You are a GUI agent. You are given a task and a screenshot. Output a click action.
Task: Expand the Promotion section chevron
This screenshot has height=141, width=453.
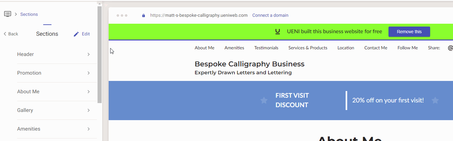[x=89, y=73]
